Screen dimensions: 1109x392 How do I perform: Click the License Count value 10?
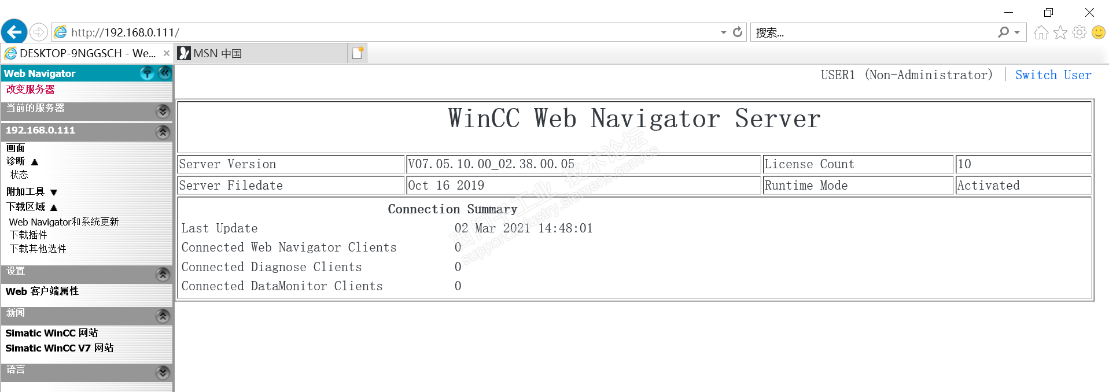[x=964, y=164]
